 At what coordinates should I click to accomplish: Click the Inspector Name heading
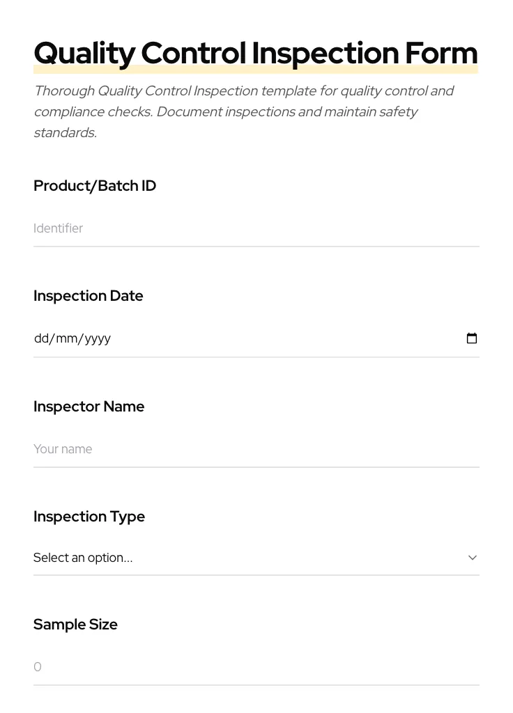(89, 406)
